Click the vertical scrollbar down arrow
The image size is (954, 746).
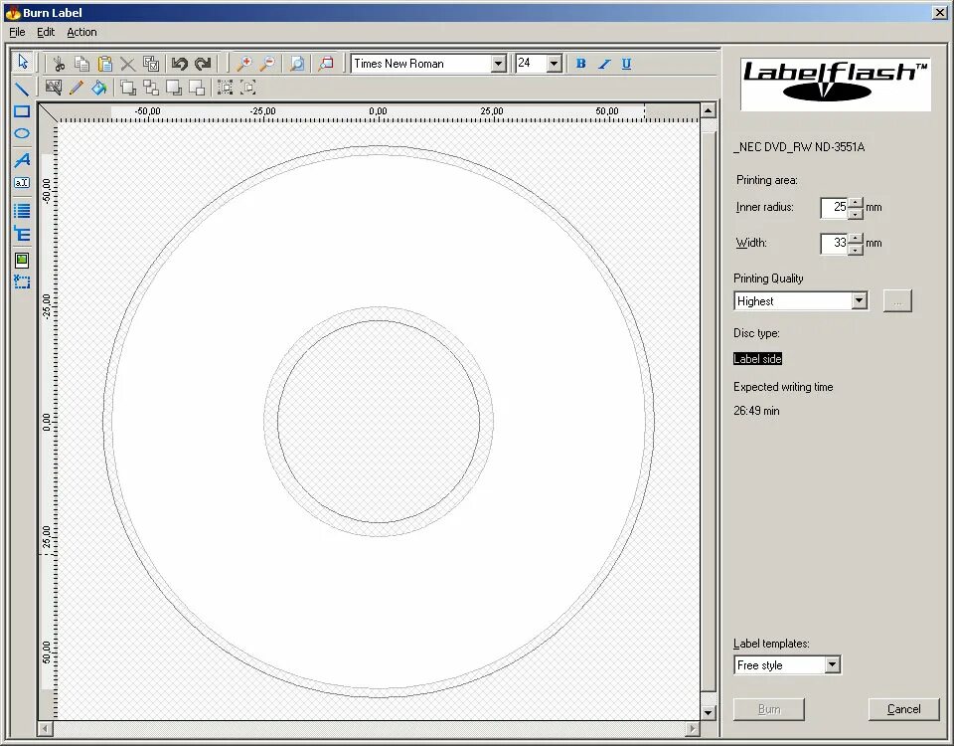click(x=708, y=712)
